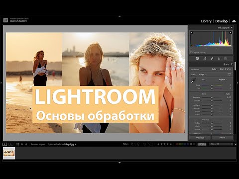Set Treatment to Color
The image size is (239, 179).
point(214,69)
